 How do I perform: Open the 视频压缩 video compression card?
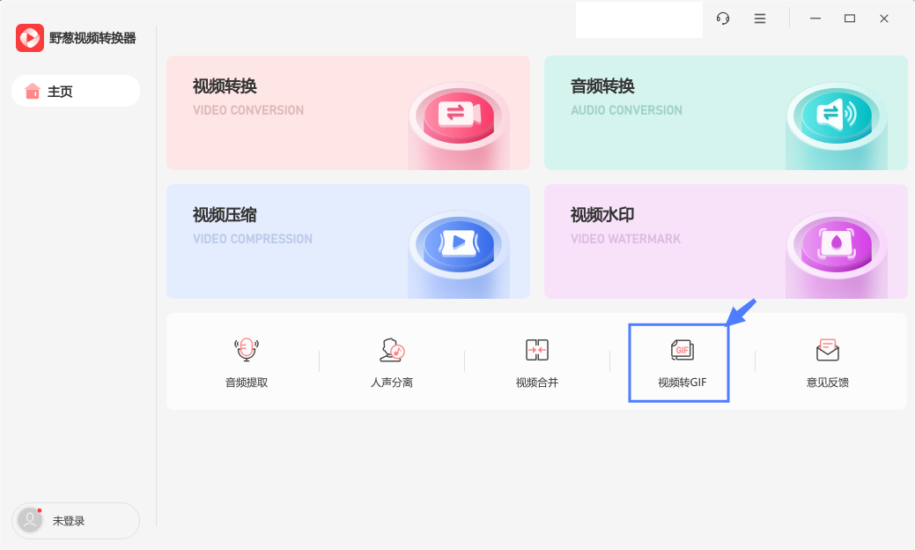pos(348,242)
